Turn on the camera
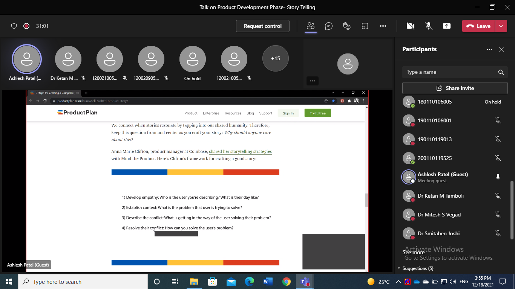The height and width of the screenshot is (294, 515). point(411,26)
